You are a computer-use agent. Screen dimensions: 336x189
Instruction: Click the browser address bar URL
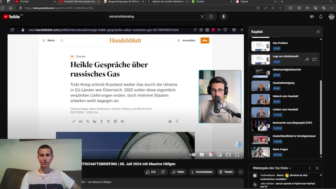[x=59, y=8]
